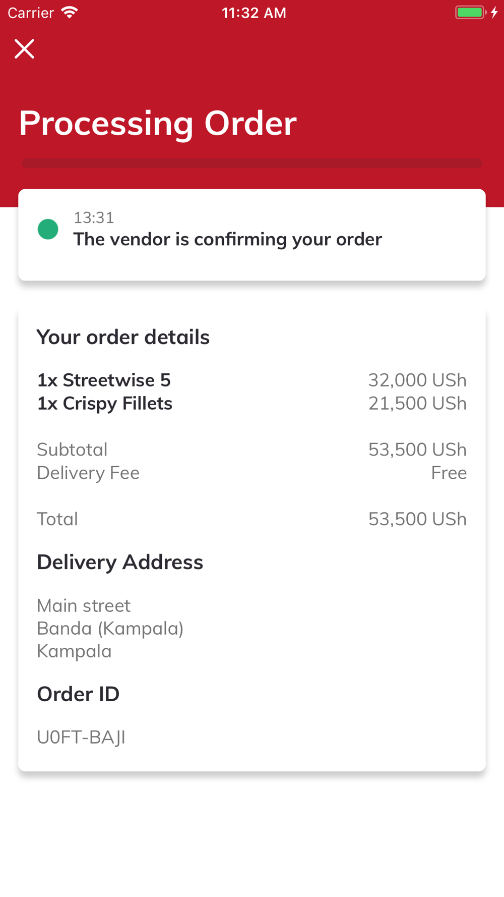The height and width of the screenshot is (897, 504).
Task: Tap the Your order details heading
Action: click(123, 338)
